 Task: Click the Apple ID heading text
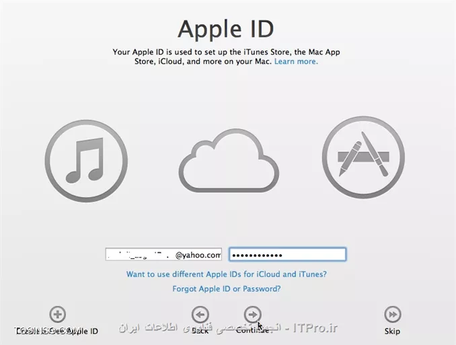click(226, 29)
